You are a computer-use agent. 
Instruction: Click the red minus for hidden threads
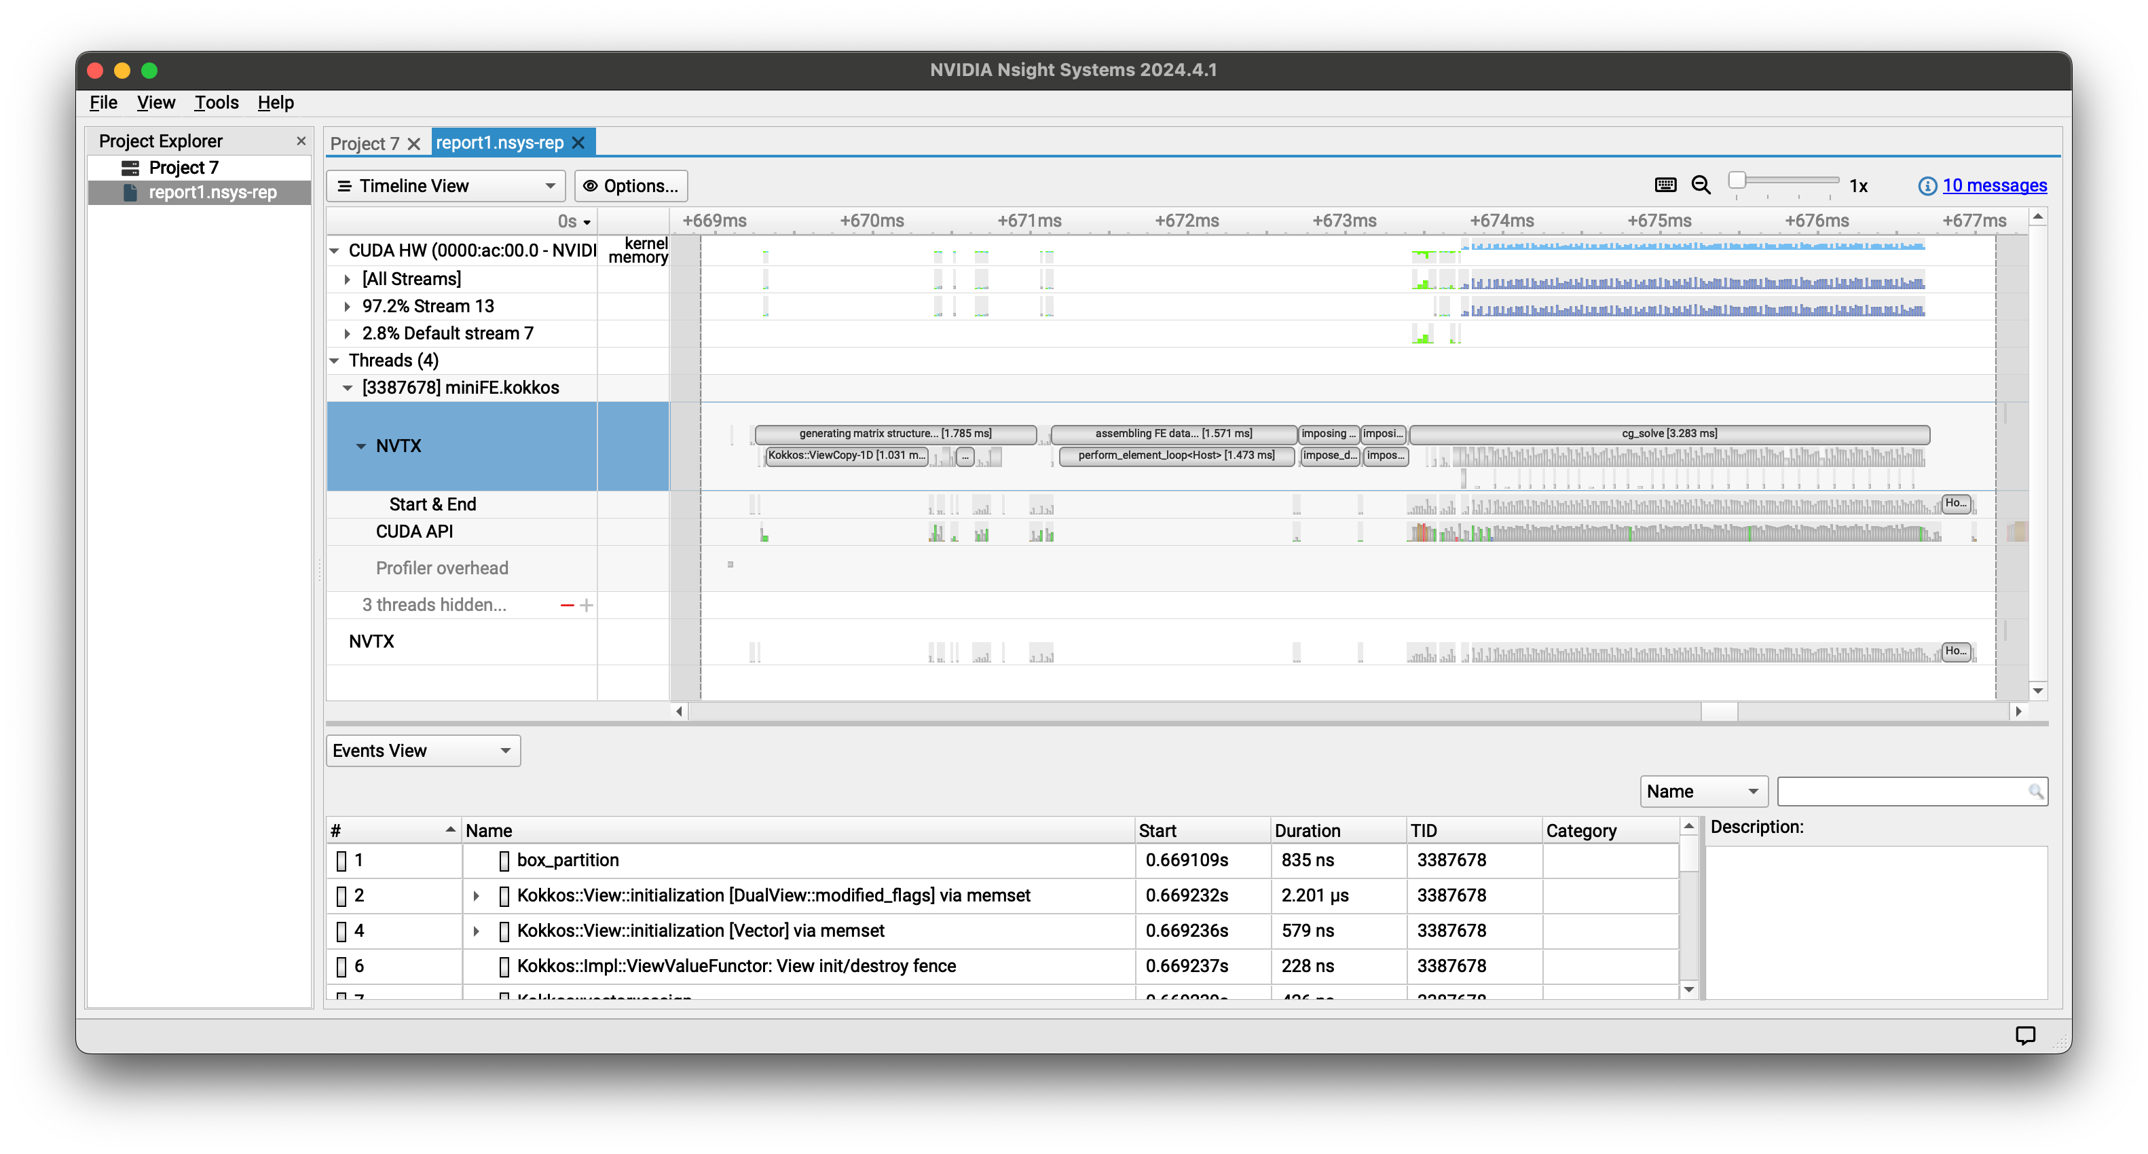(567, 606)
